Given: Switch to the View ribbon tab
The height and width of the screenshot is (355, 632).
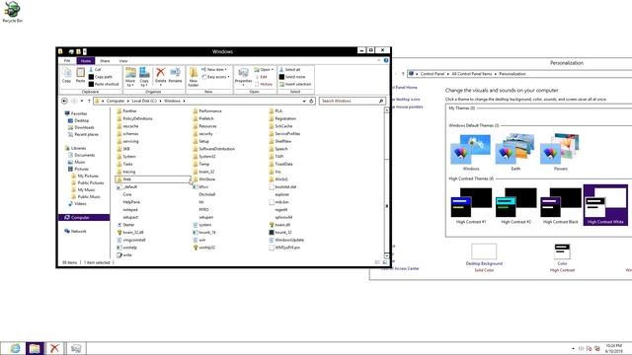Looking at the screenshot, I should [x=122, y=61].
